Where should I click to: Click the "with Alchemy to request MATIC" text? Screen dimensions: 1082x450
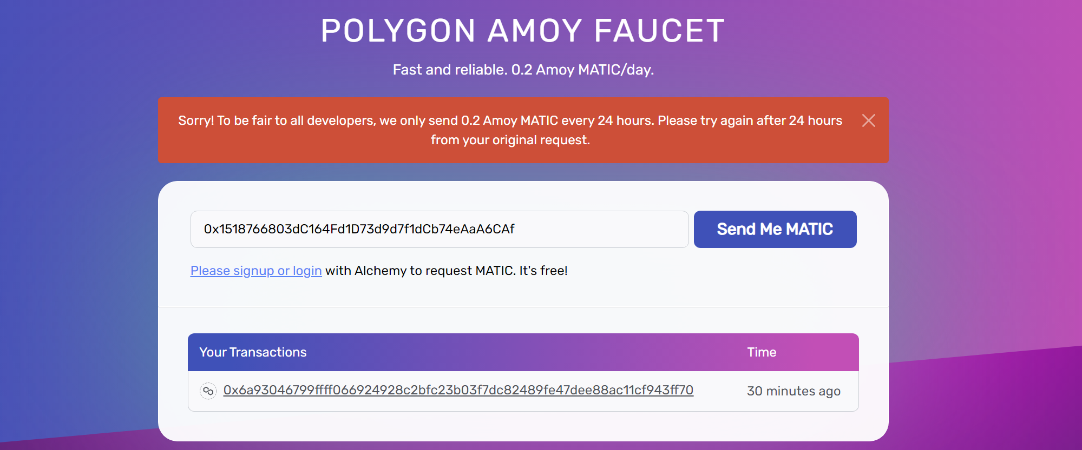421,271
